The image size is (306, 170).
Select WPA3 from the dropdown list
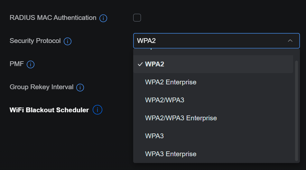[x=154, y=136]
